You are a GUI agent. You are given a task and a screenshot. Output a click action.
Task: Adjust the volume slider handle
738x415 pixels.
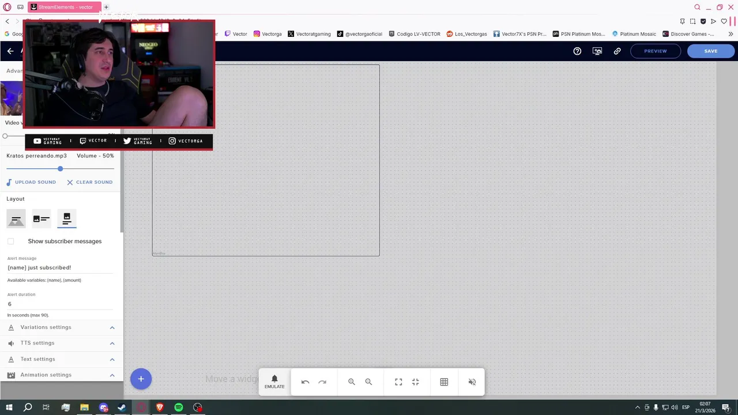point(60,168)
